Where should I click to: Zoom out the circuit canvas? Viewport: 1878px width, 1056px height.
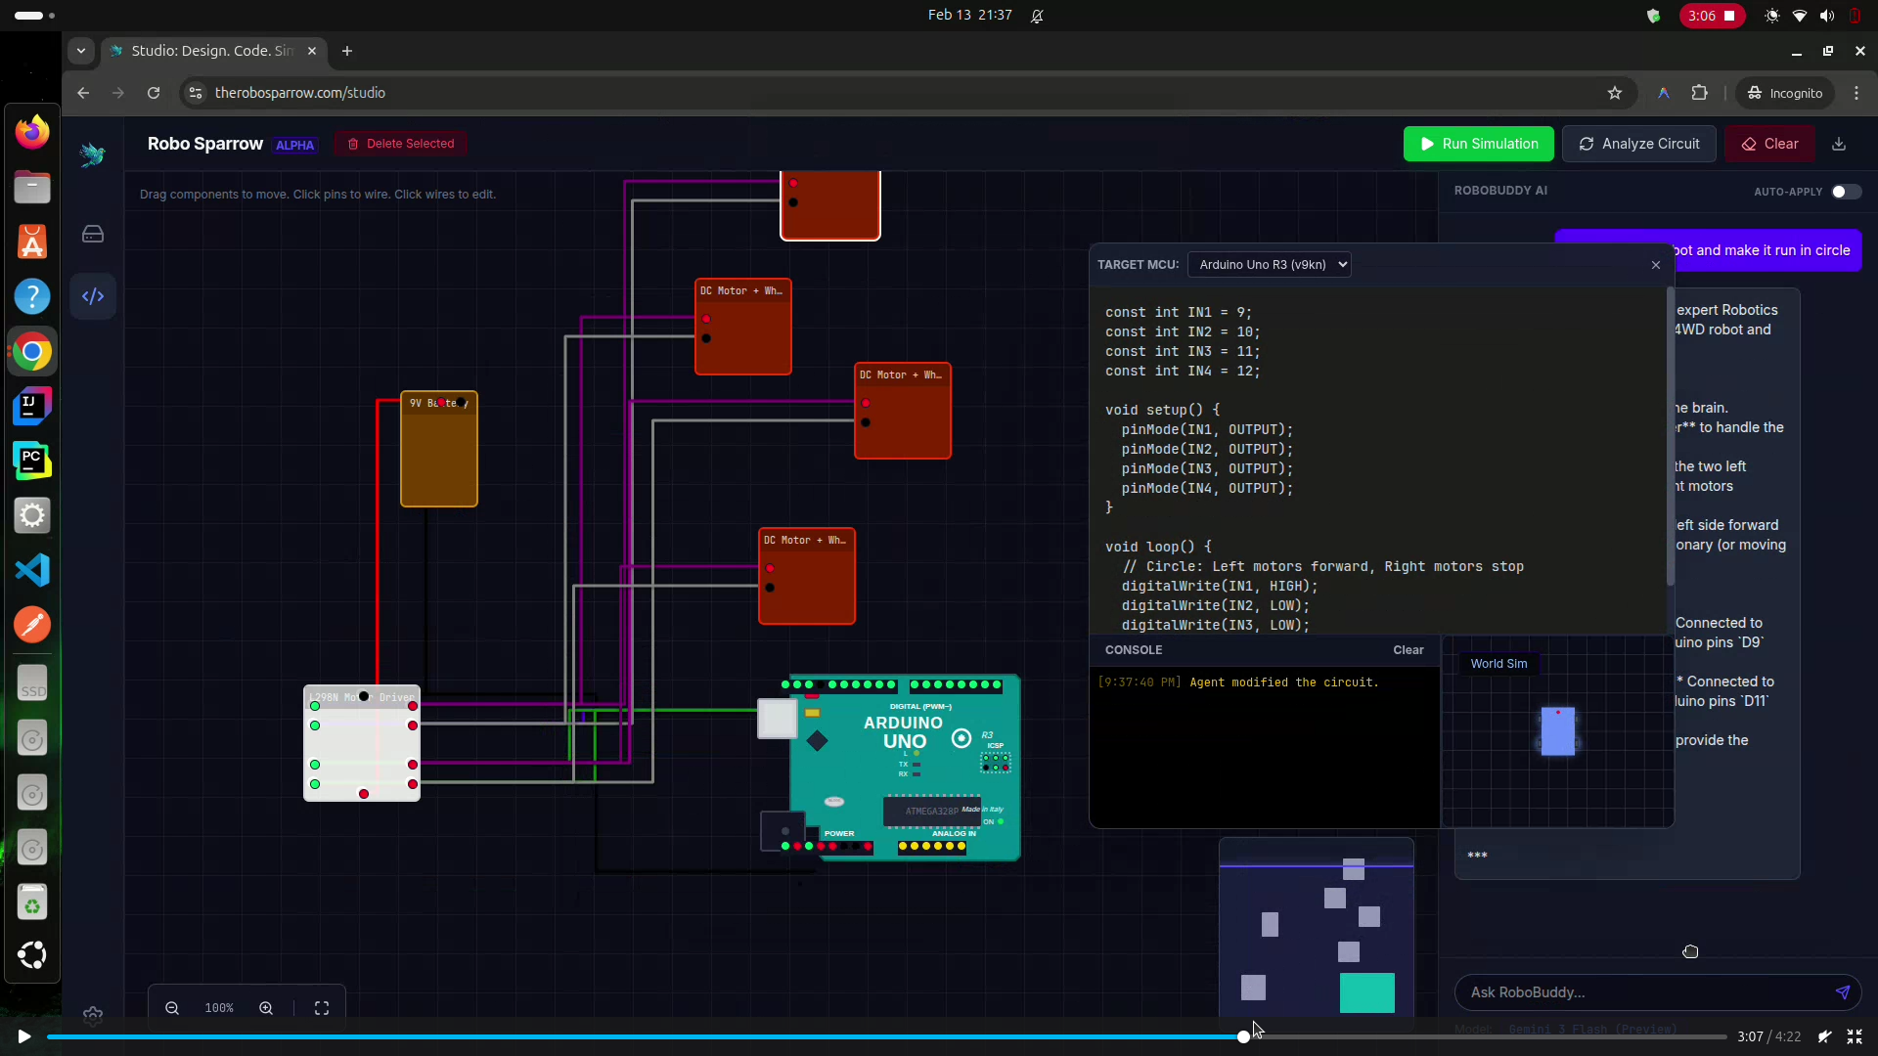coord(172,1008)
